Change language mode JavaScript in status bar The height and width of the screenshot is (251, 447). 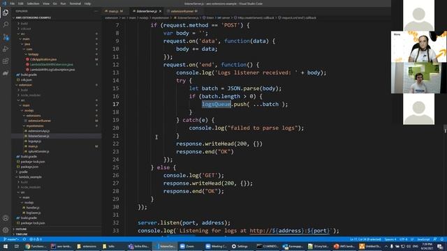[x=423, y=239]
